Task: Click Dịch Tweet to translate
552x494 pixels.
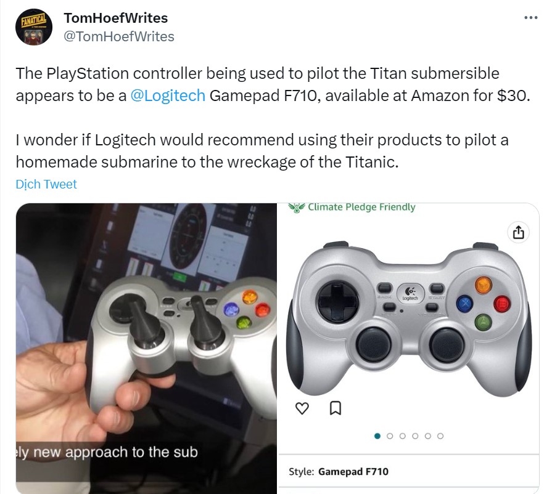Action: coord(46,184)
